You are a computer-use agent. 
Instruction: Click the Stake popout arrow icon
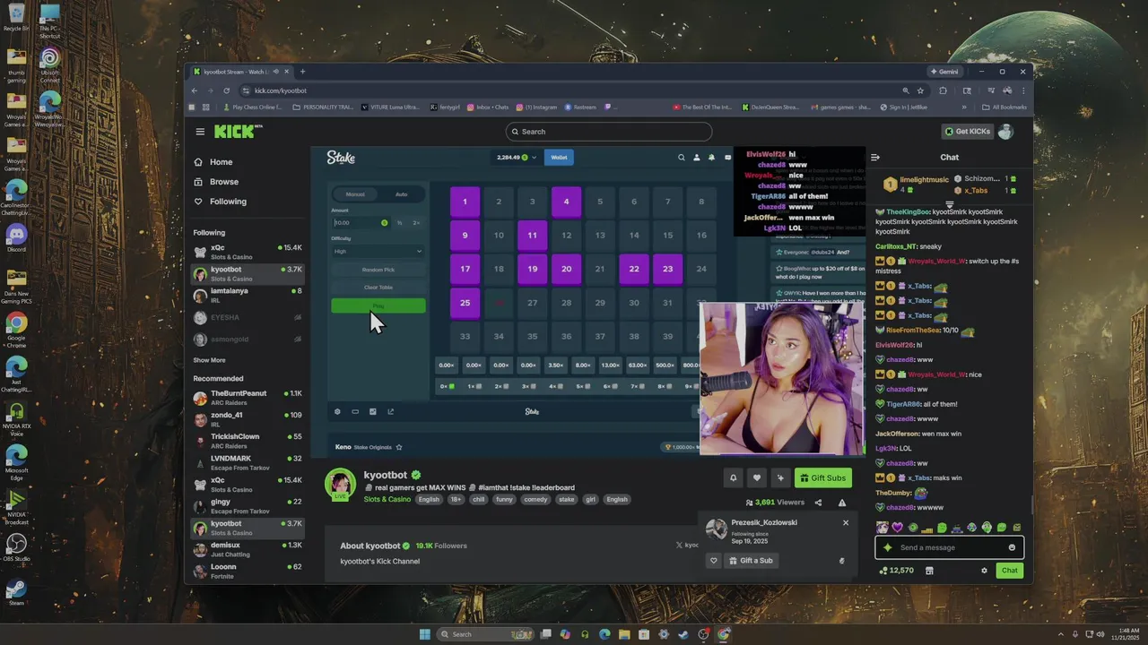coord(390,412)
